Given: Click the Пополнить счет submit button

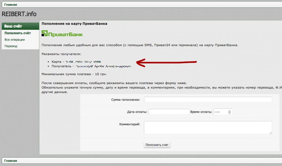Looking at the screenshot, I should [x=157, y=145].
